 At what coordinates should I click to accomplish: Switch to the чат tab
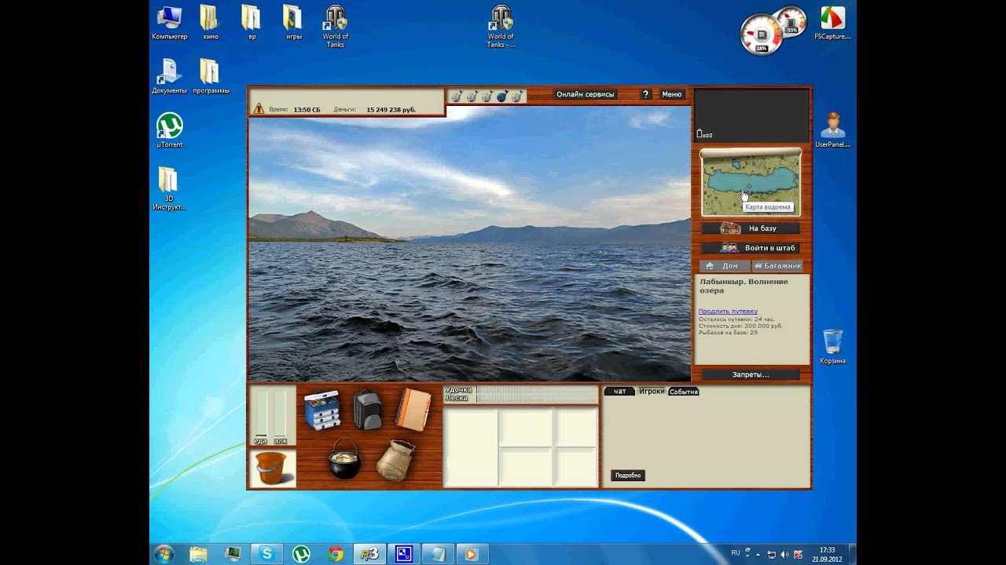620,392
